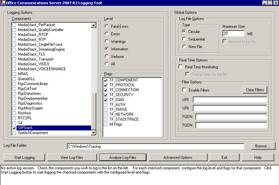The height and width of the screenshot is (185, 279).
Task: Click the first FQDN filter field
Action: point(231,116)
